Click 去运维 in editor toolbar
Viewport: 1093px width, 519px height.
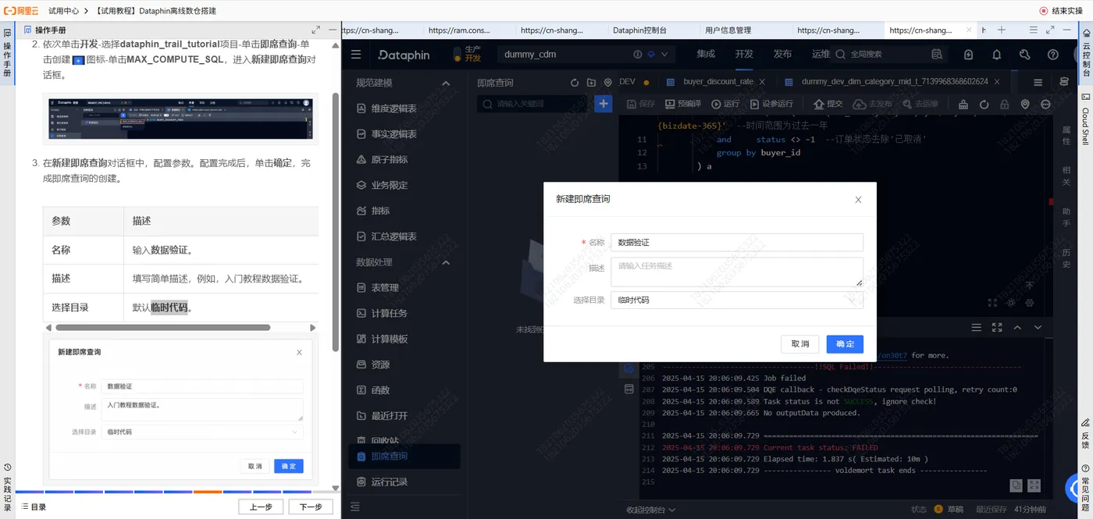(920, 104)
